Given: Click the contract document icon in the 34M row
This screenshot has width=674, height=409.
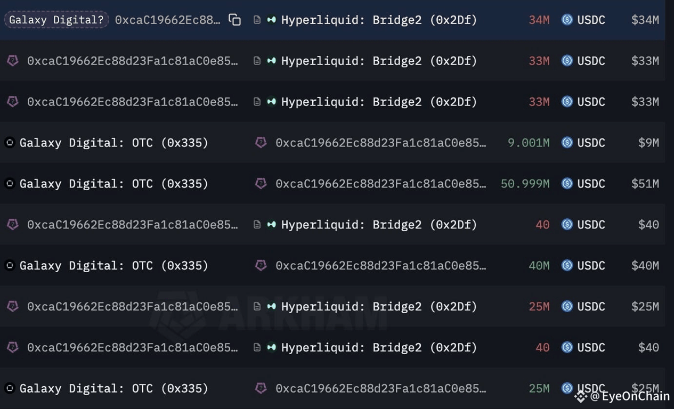Looking at the screenshot, I should [x=257, y=20].
